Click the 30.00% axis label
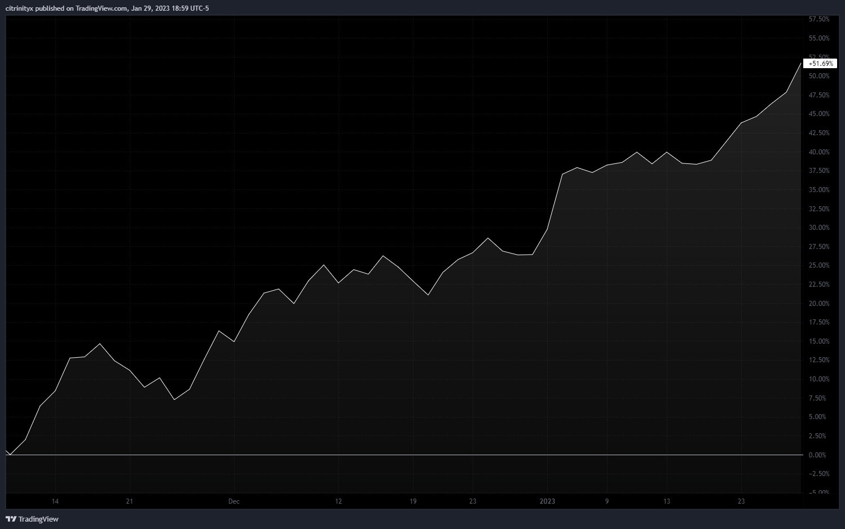 (819, 228)
